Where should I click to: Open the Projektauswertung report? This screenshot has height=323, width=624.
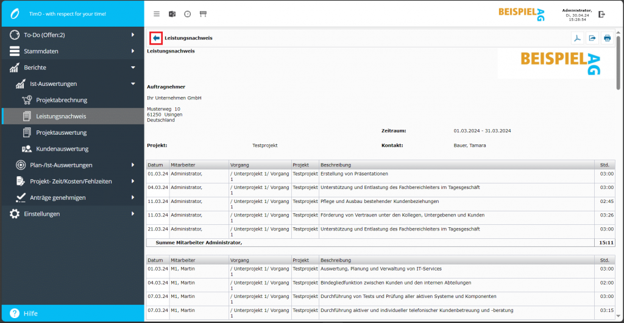pos(61,132)
